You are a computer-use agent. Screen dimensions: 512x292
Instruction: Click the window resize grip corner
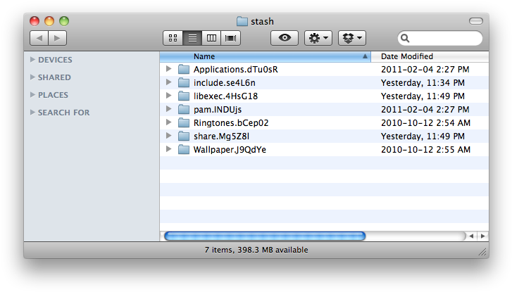click(x=482, y=252)
